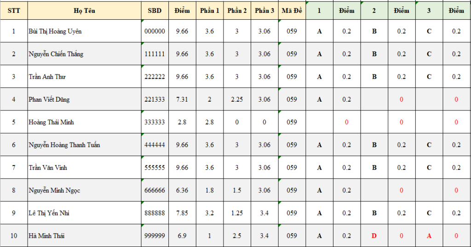Select the red answer A in Hà Minh Thái's row

[429, 236]
